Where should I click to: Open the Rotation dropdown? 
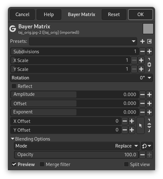coord(81,78)
